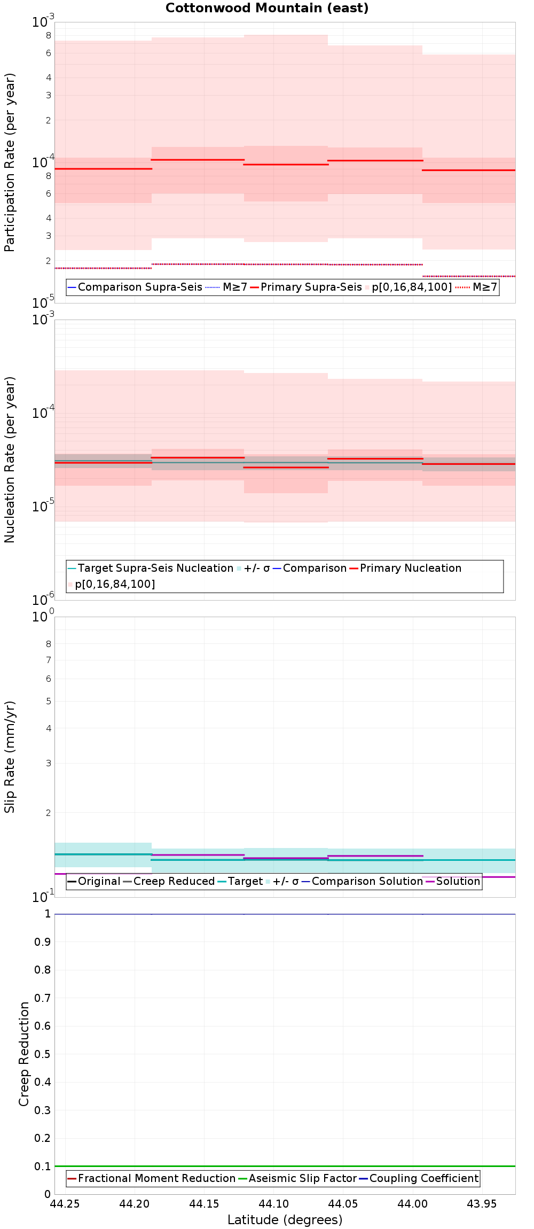Viewport: 534px width, 1229px height.
Task: Click the Participation Rate y-axis label
Action: [x=10, y=162]
